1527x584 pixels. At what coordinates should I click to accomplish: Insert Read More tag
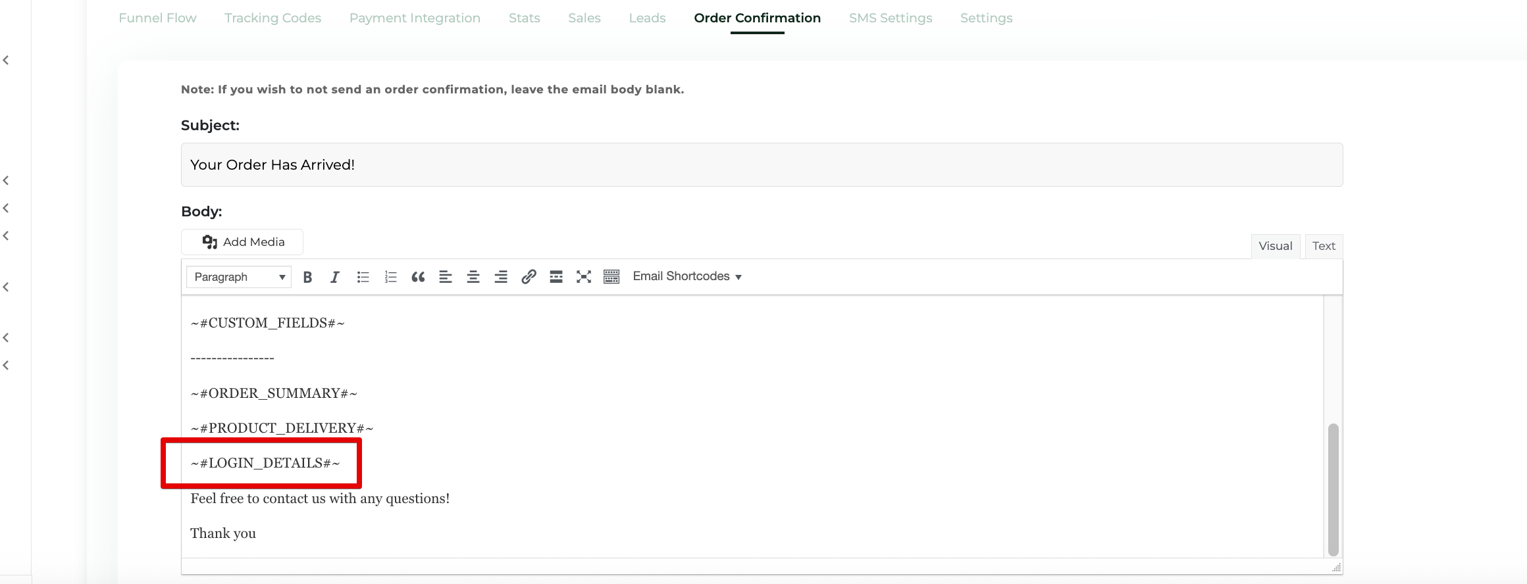(556, 277)
